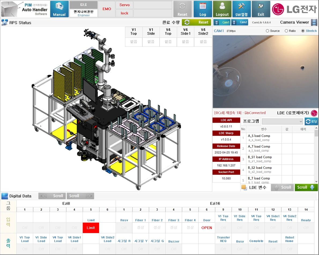This screenshot has height=255, width=319.
Task: Click the V4 Side2 status cell
Action: point(203,42)
